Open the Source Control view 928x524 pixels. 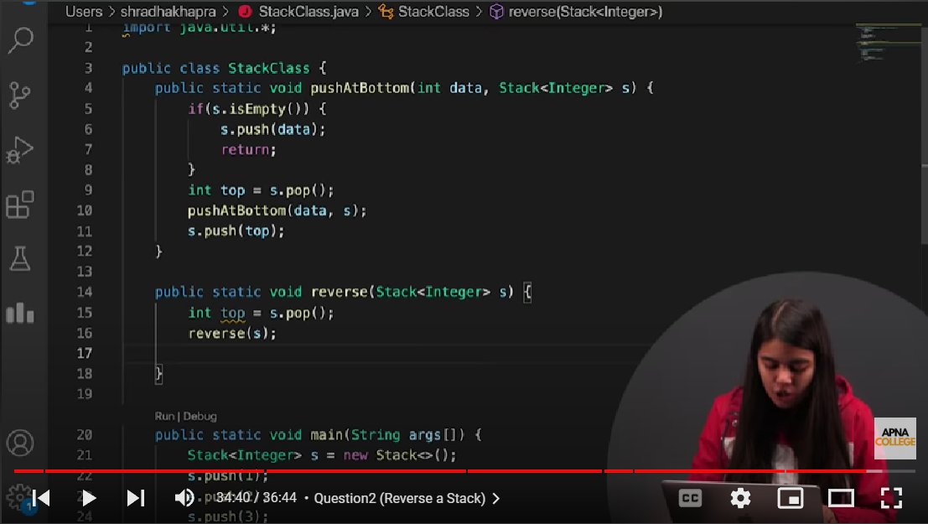click(x=20, y=95)
